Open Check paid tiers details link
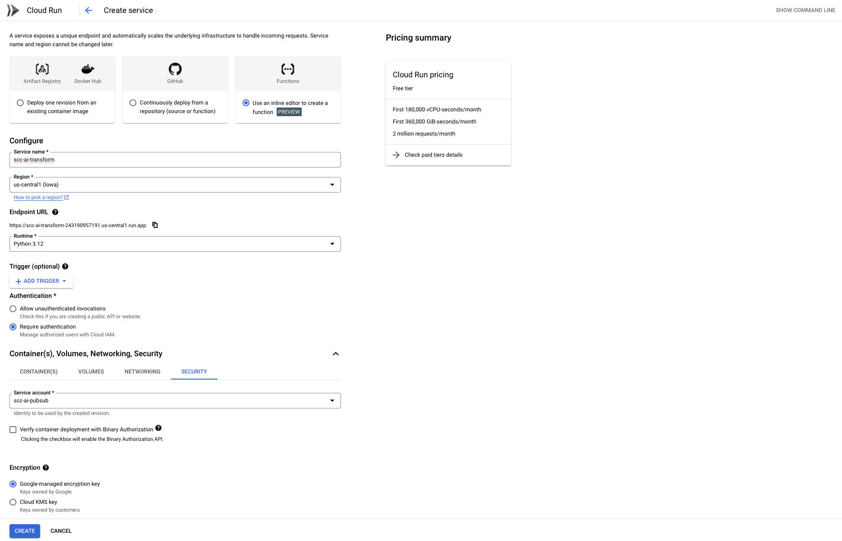Image resolution: width=842 pixels, height=541 pixels. pyautogui.click(x=433, y=155)
